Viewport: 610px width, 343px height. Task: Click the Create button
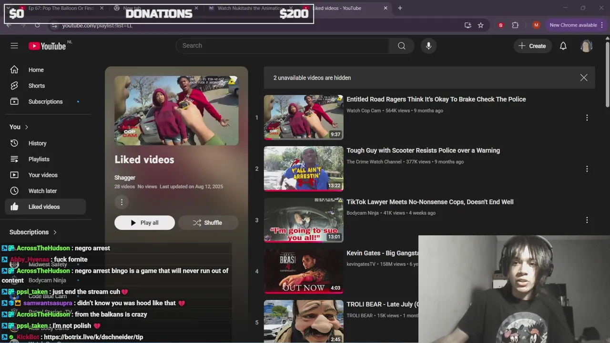tap(532, 46)
